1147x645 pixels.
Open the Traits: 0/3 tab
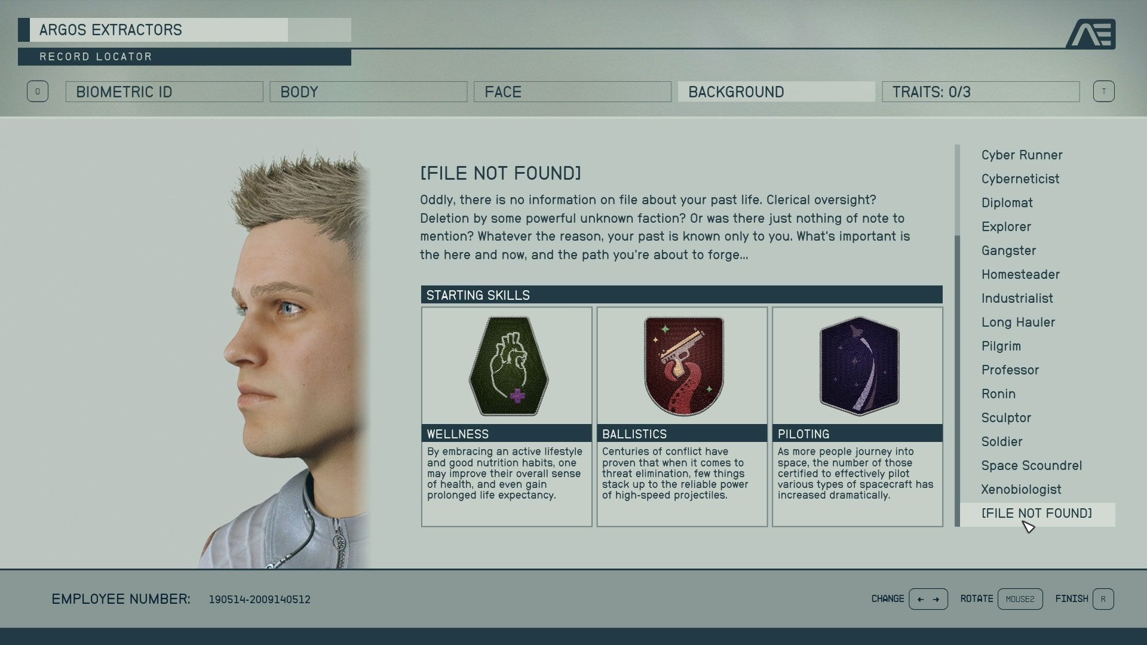click(x=980, y=92)
